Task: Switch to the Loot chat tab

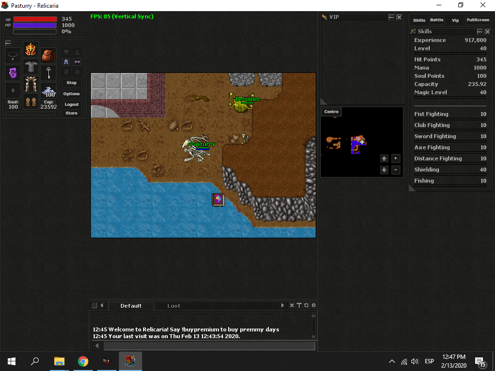Action: (x=174, y=306)
